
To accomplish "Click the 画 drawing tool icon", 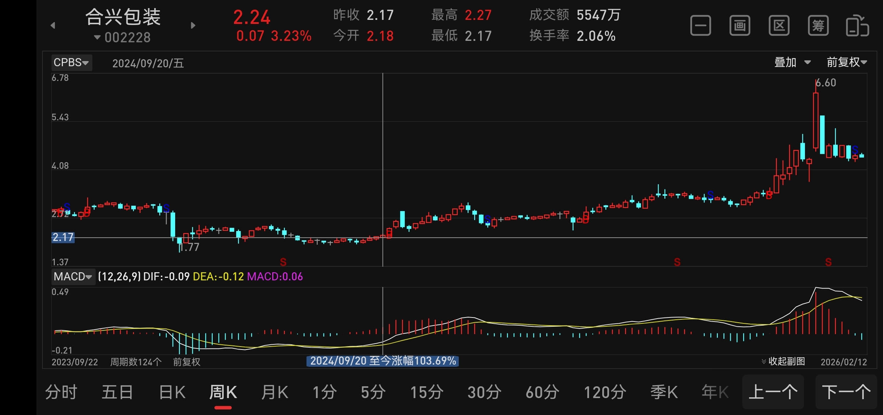I will (x=740, y=26).
